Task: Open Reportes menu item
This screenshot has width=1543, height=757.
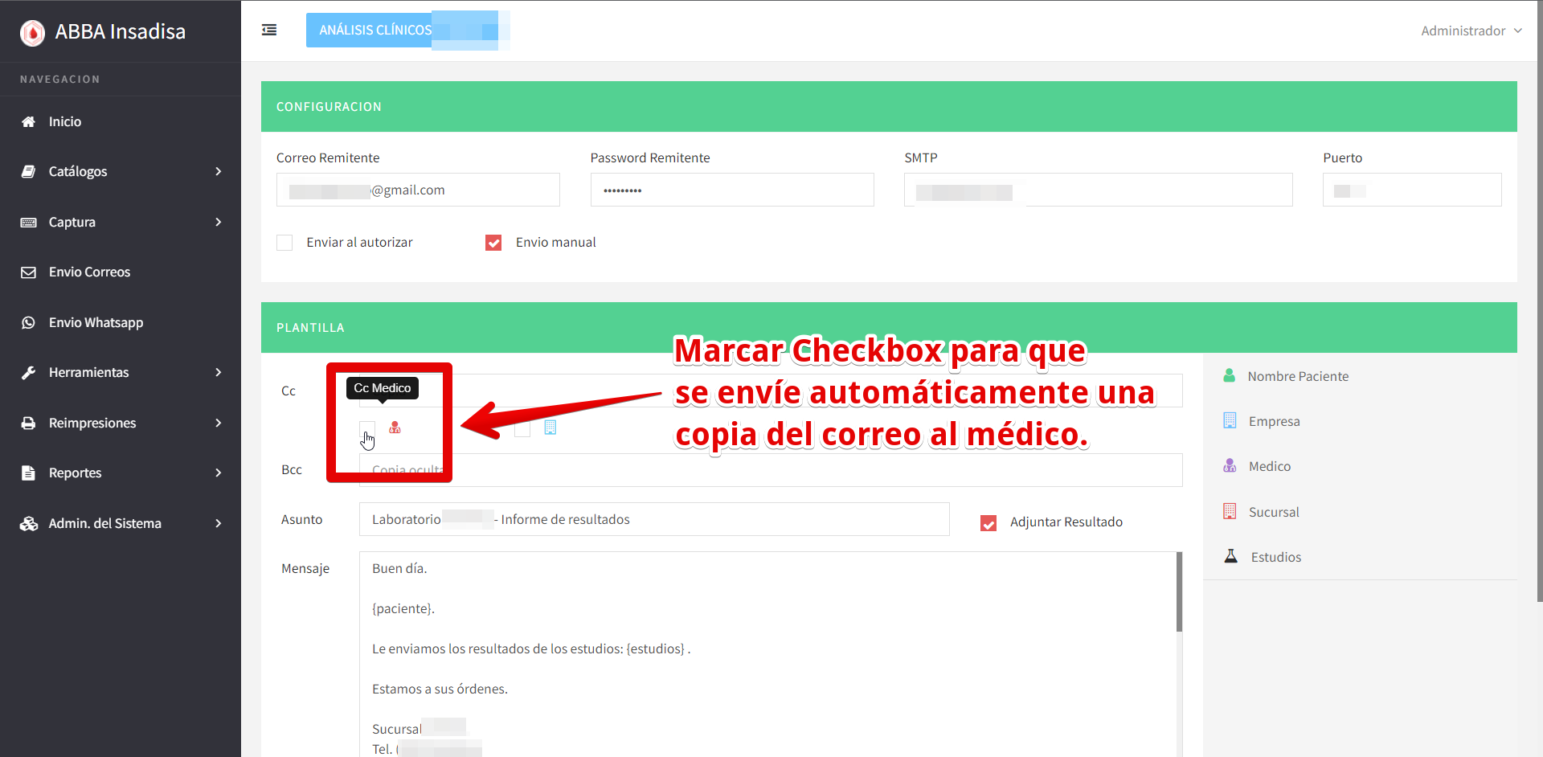Action: pos(121,473)
